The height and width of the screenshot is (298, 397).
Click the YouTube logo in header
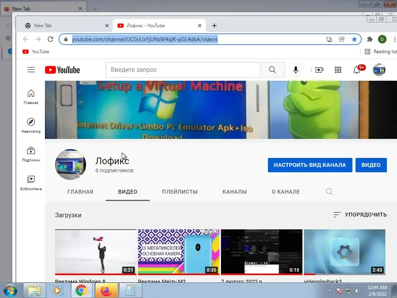[x=62, y=70]
